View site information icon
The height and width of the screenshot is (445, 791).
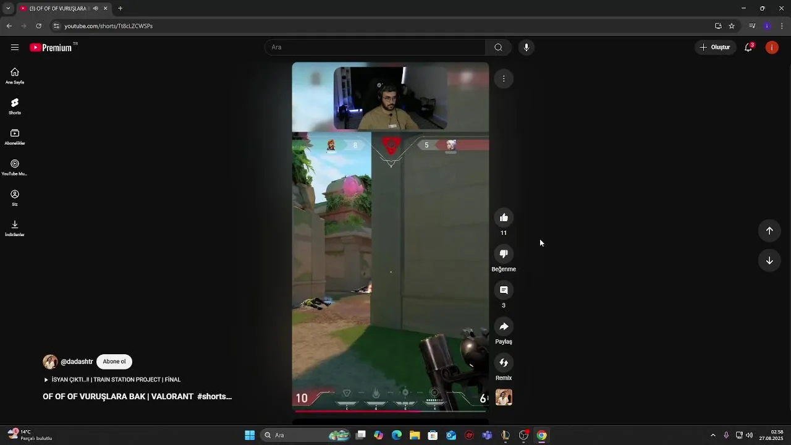click(x=56, y=26)
